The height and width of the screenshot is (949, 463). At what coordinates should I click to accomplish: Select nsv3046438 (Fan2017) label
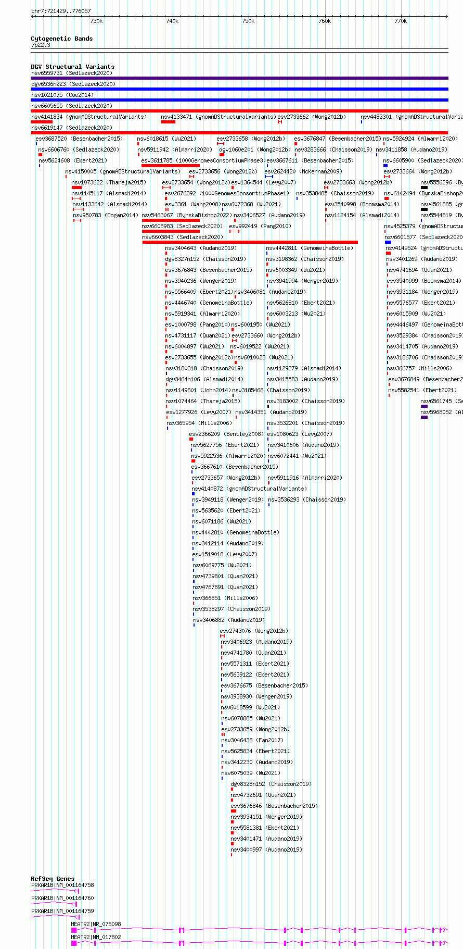(252, 740)
